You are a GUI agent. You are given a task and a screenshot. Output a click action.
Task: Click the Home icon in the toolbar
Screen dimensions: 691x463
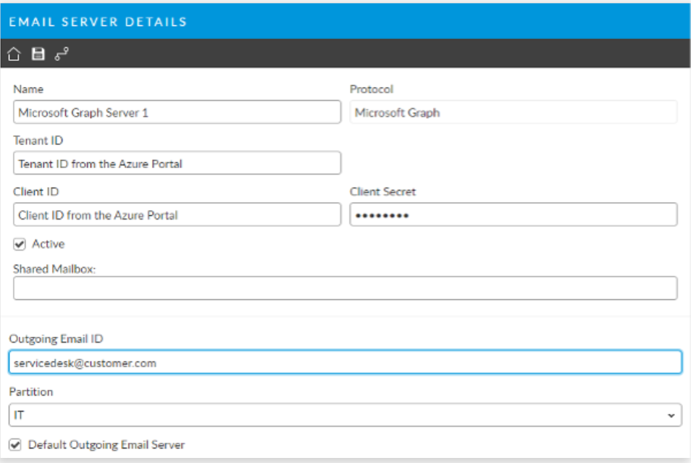click(x=14, y=54)
